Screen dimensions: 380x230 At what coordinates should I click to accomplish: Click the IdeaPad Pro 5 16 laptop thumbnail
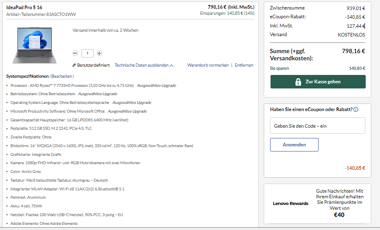click(35, 45)
